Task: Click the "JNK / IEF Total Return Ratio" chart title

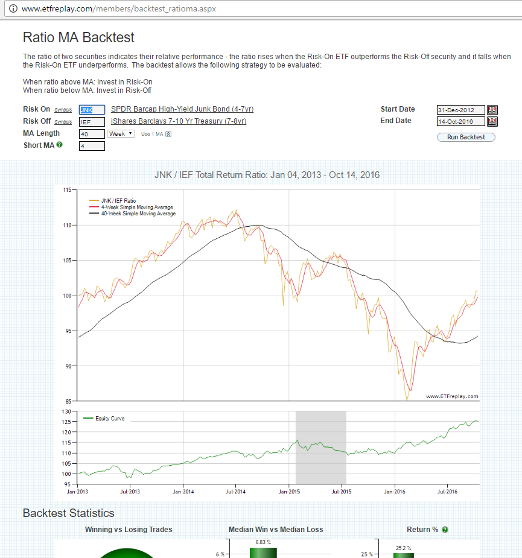Action: tap(267, 175)
